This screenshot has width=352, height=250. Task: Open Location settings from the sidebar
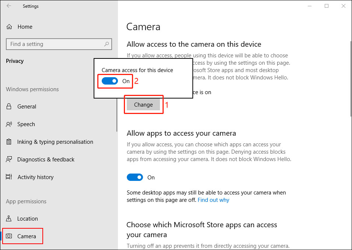[x=28, y=218]
